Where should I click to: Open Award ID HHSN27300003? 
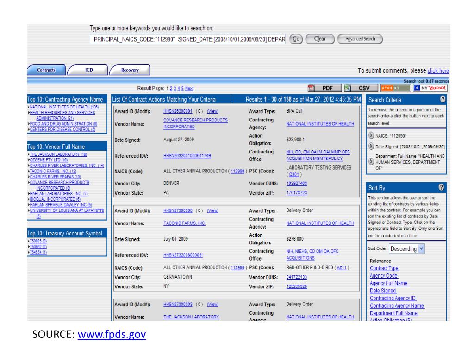pos(178,305)
